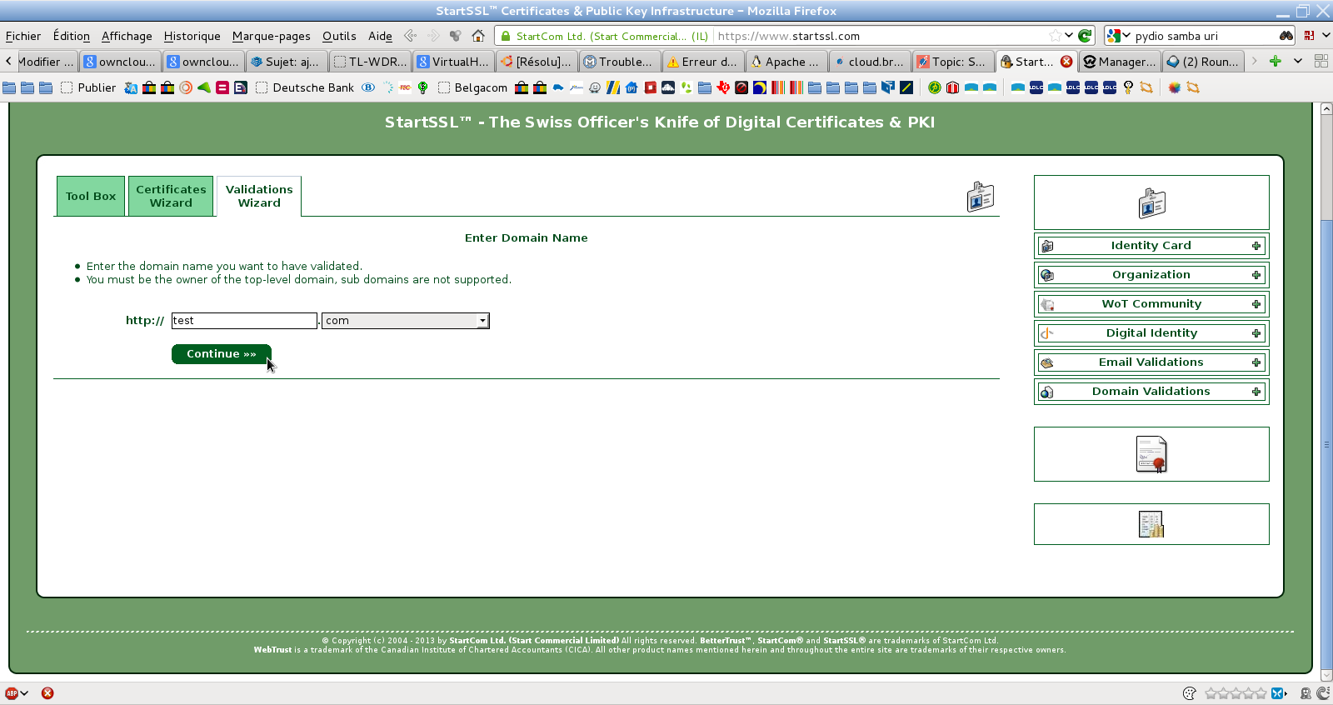1333x705 pixels.
Task: Click the red stop icon in the status bar
Action: pyautogui.click(x=47, y=693)
